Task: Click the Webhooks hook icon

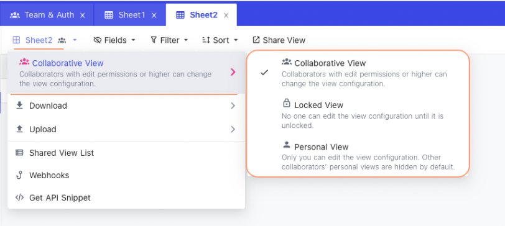Action: click(19, 175)
